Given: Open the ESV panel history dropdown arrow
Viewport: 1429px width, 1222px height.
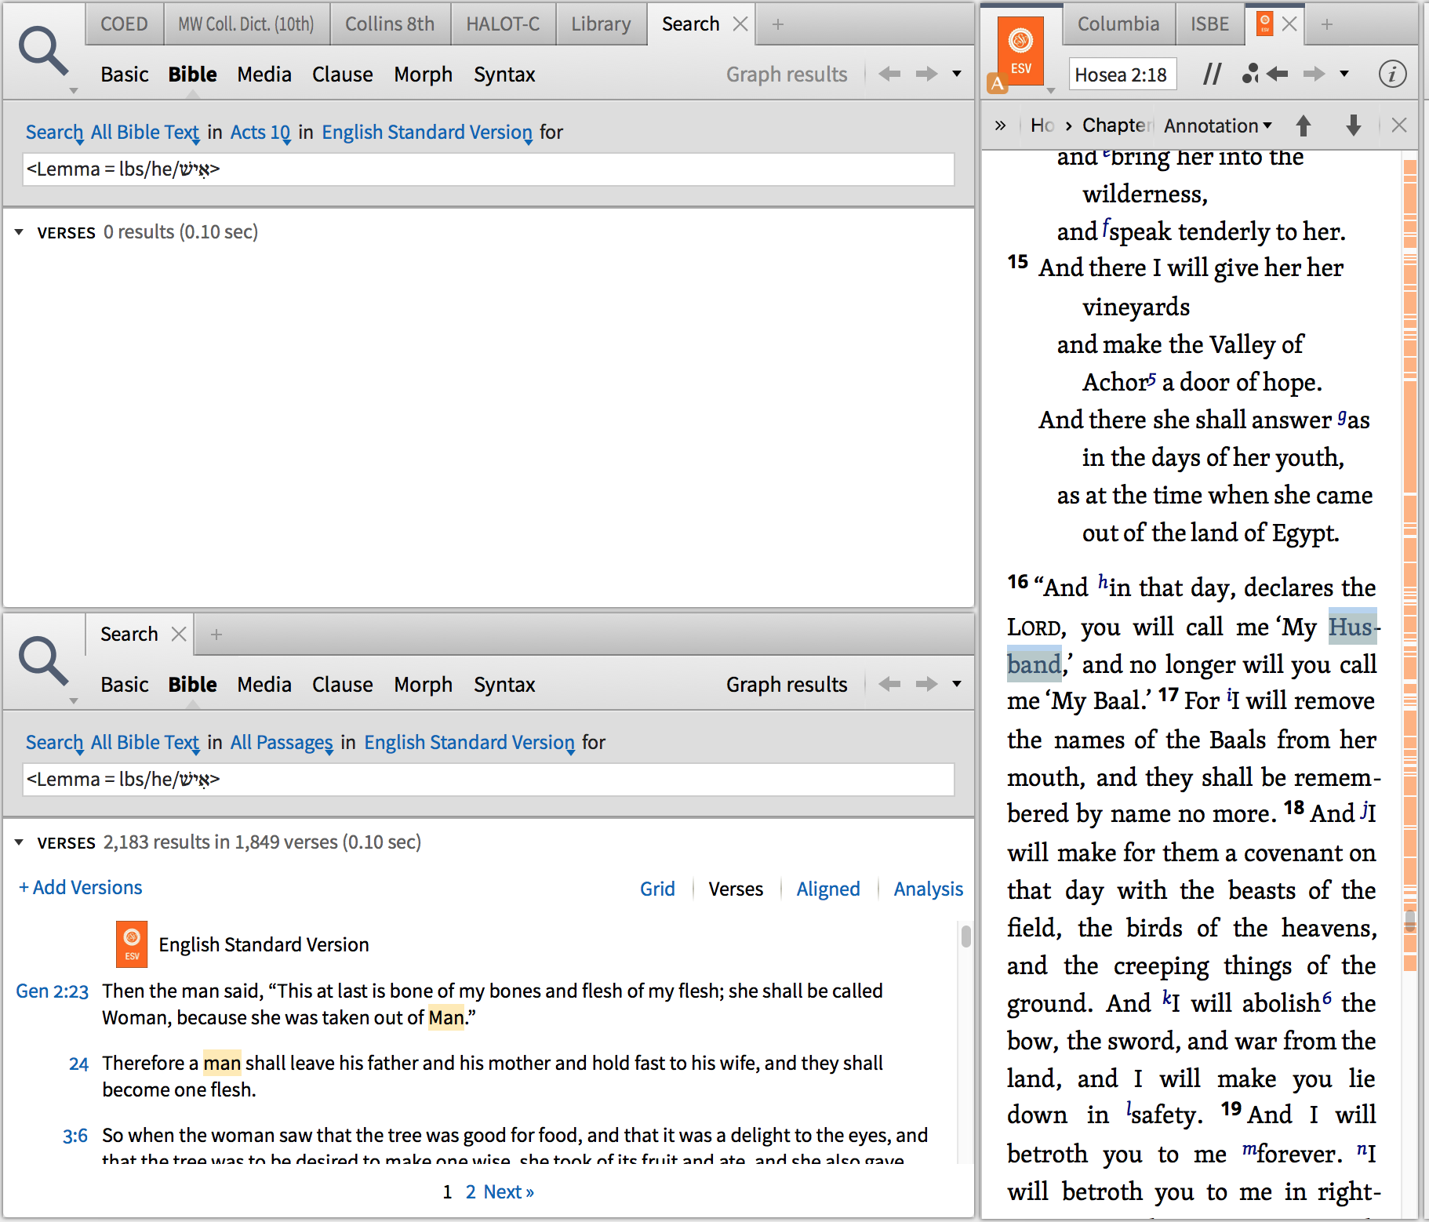Looking at the screenshot, I should 1344,74.
